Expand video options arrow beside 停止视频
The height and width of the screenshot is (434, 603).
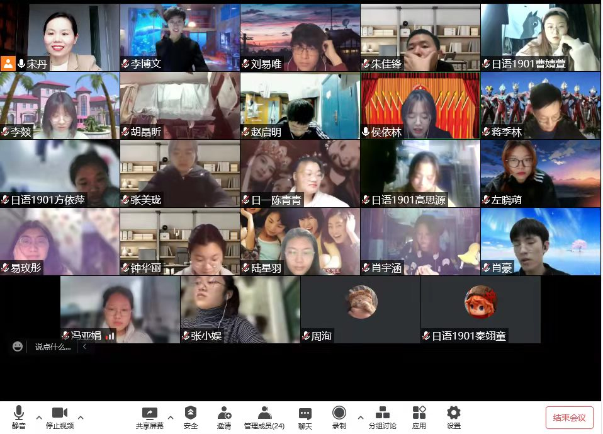(81, 417)
